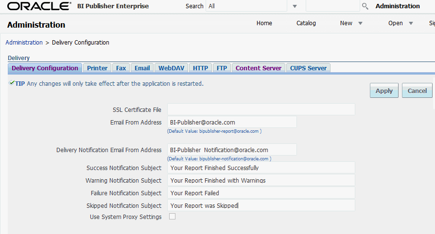The width and height of the screenshot is (435, 234).
Task: Click the Search scope 'All' box
Action: pyautogui.click(x=246, y=6)
